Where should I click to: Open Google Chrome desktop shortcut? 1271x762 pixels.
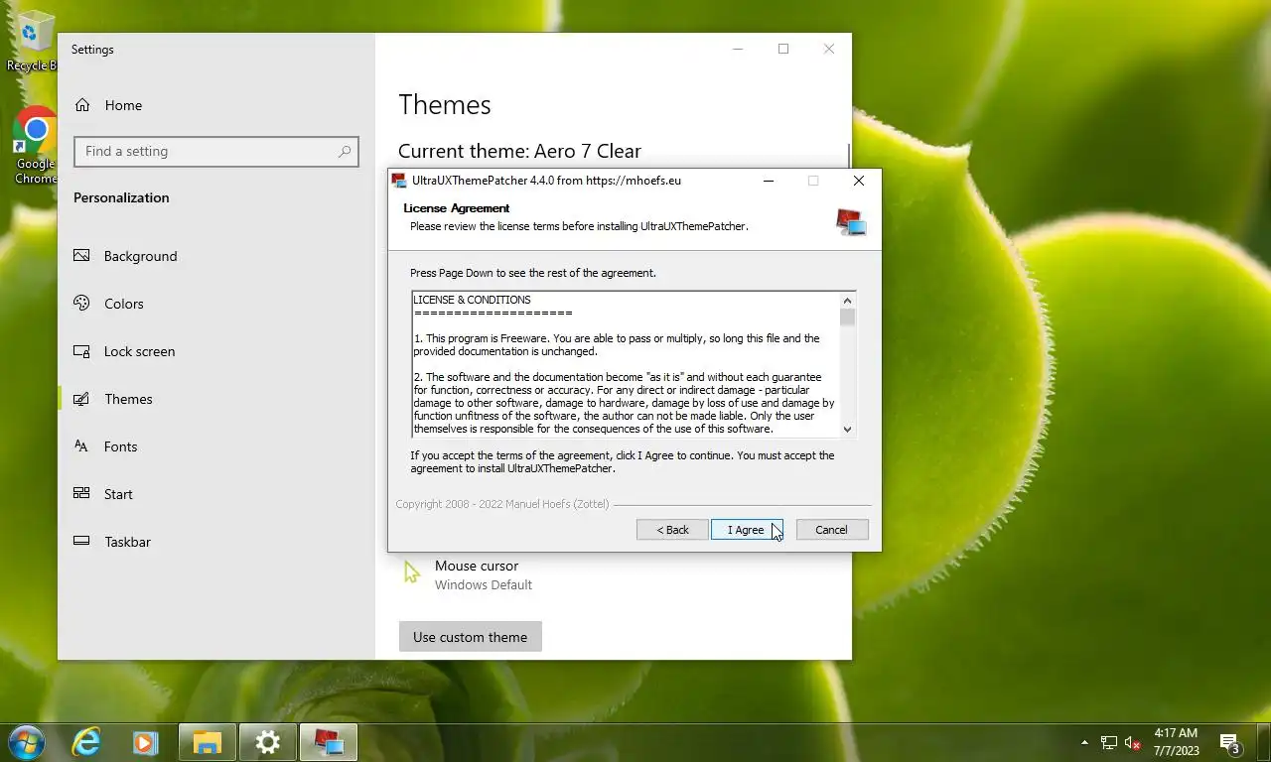point(36,146)
